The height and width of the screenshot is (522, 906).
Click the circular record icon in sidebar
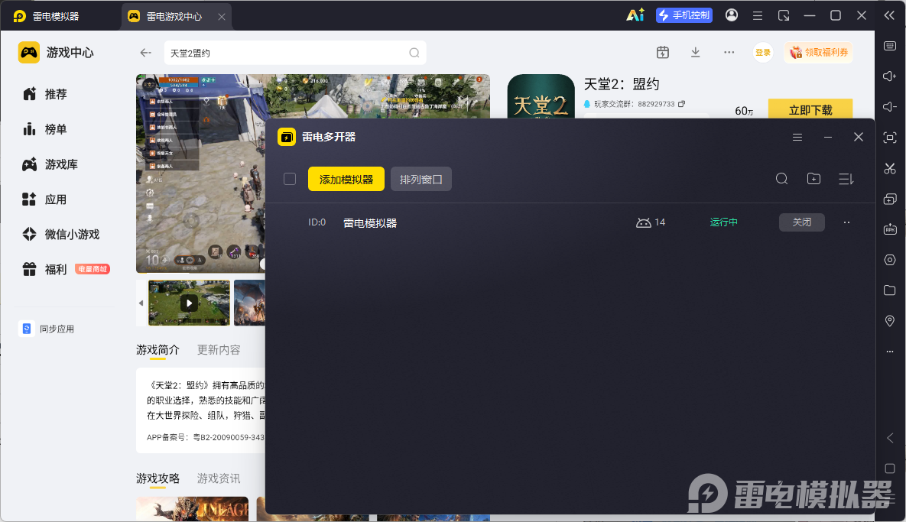click(x=890, y=260)
